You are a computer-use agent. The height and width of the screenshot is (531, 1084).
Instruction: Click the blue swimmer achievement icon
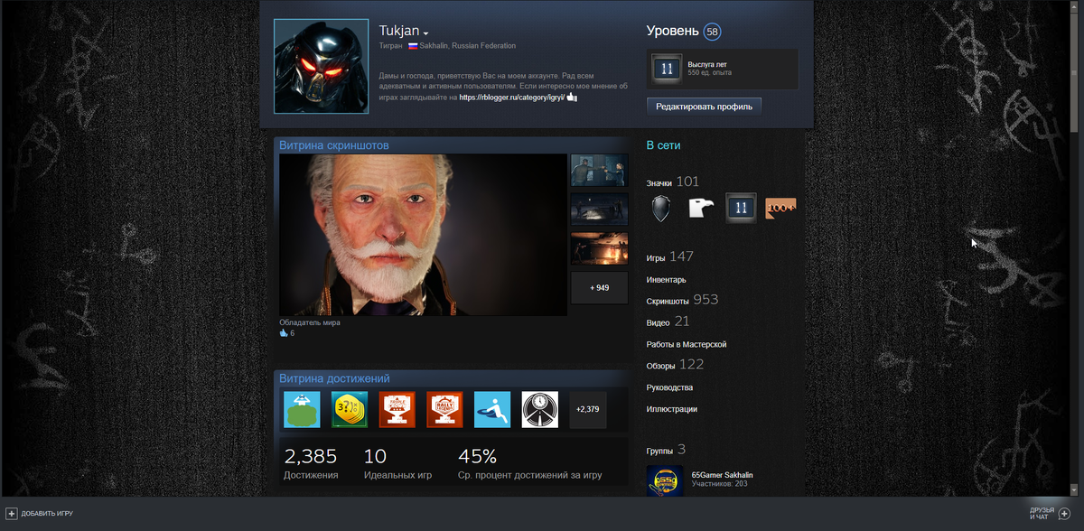click(x=492, y=409)
